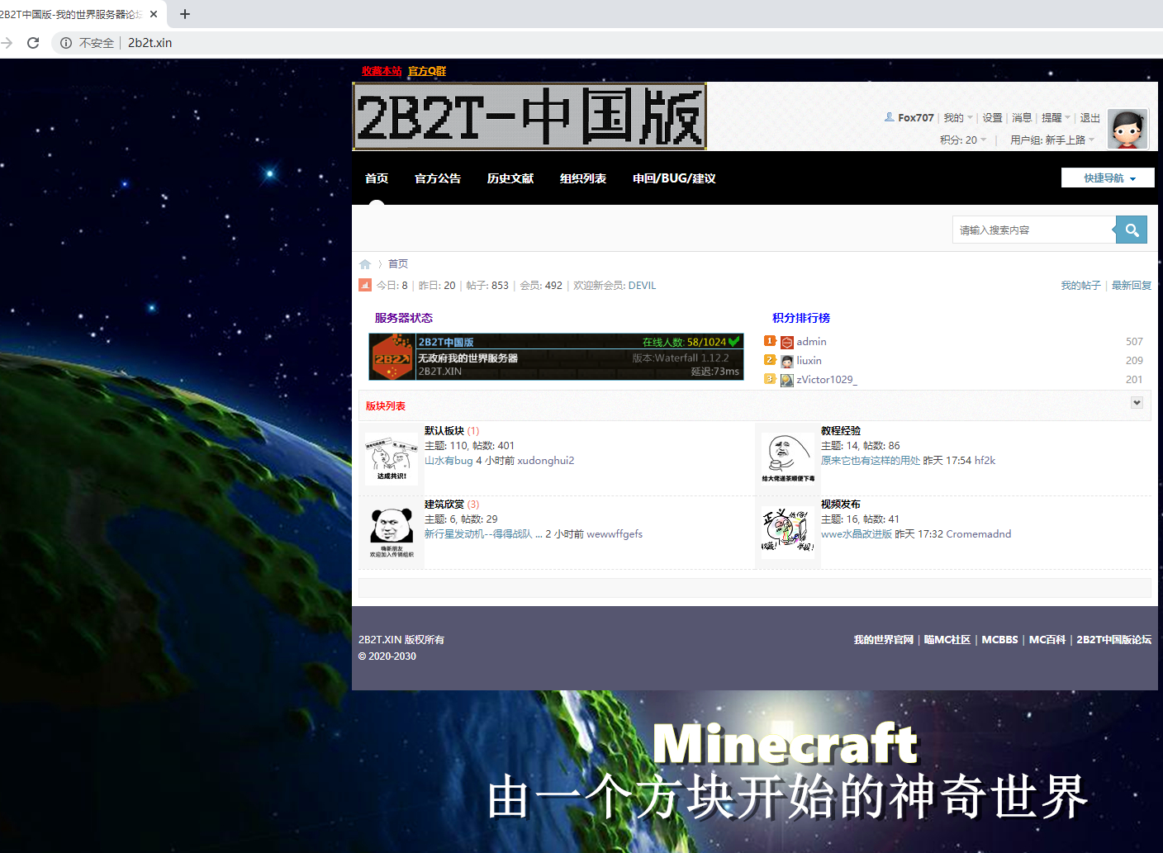The height and width of the screenshot is (853, 1163).
Task: Open the 默认板块 forum icon
Action: (392, 458)
